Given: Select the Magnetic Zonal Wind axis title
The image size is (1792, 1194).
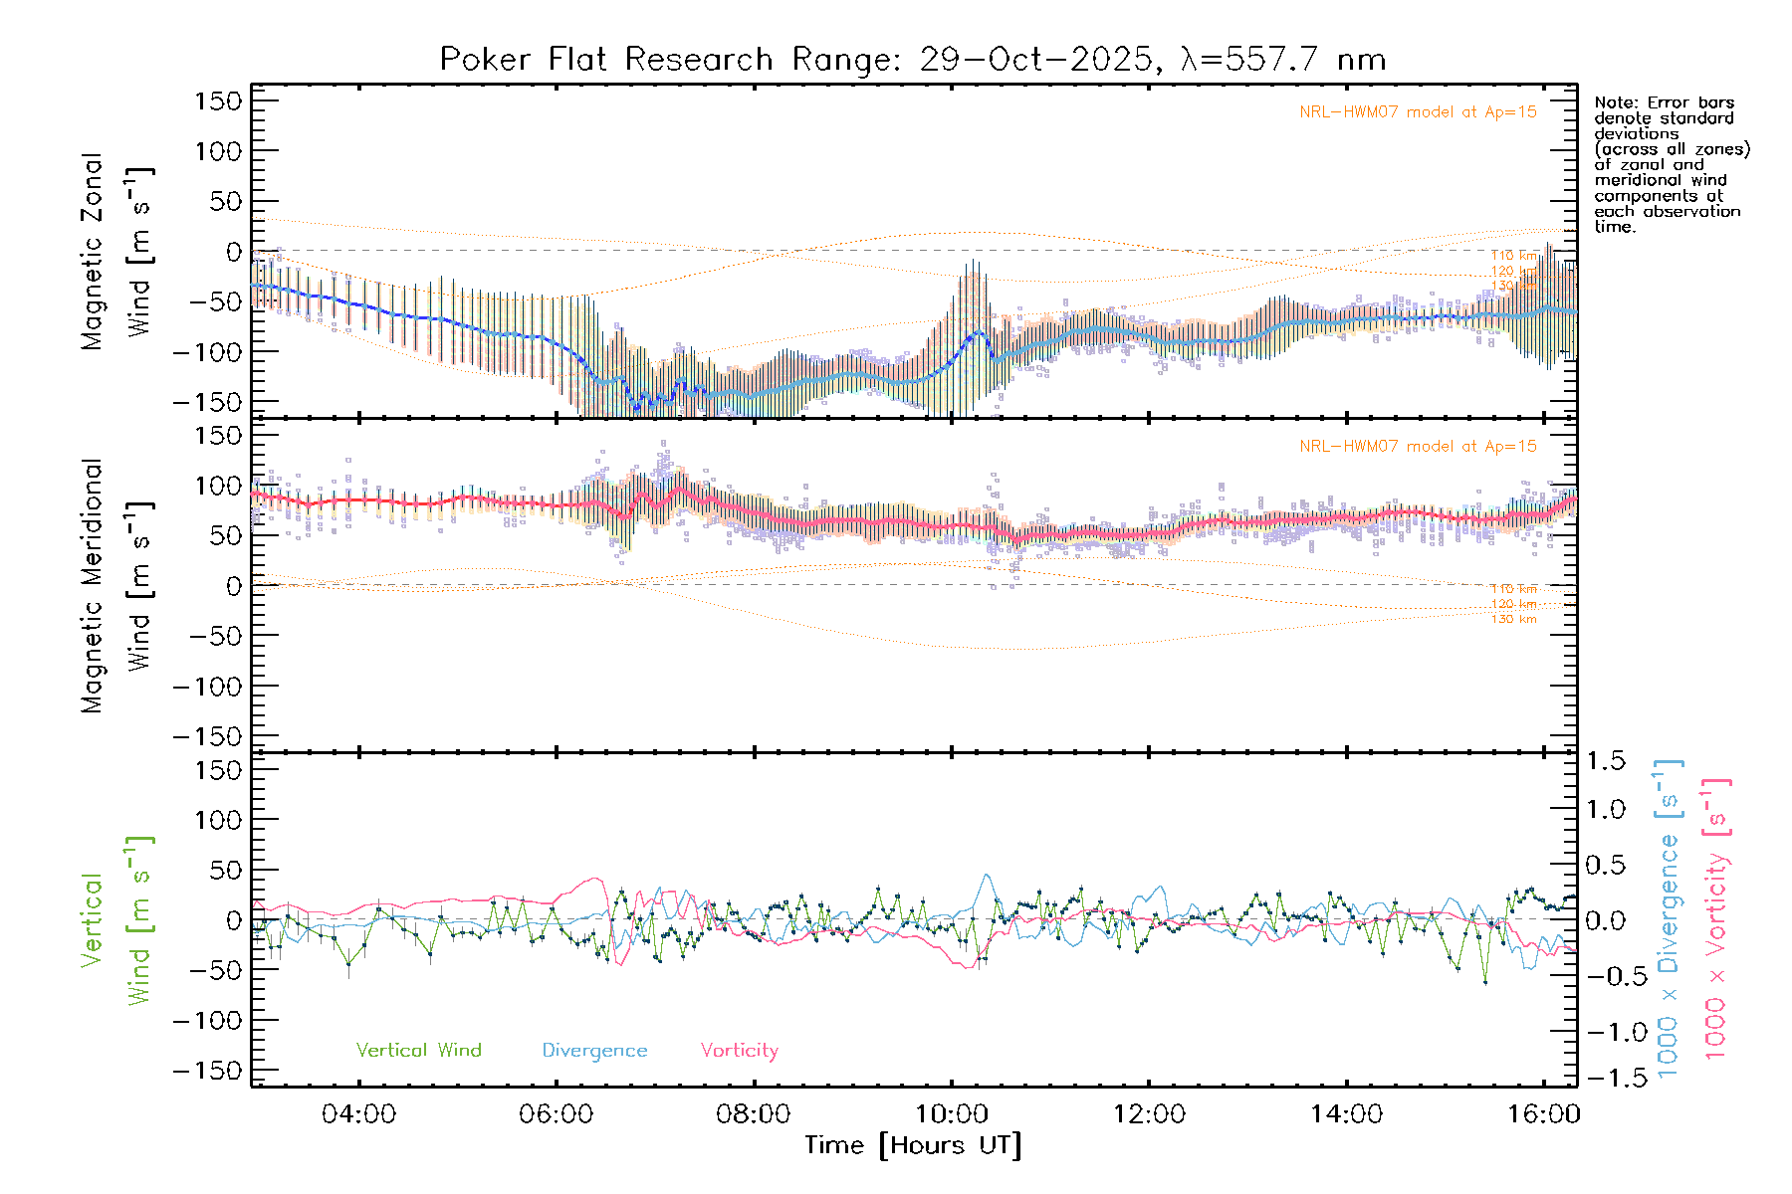Looking at the screenshot, I should (x=115, y=252).
